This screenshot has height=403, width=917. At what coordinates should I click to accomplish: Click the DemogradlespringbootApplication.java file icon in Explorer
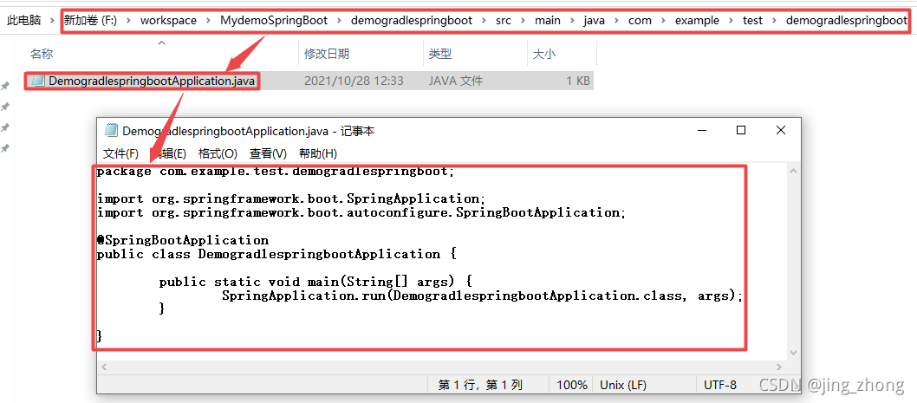coord(38,81)
